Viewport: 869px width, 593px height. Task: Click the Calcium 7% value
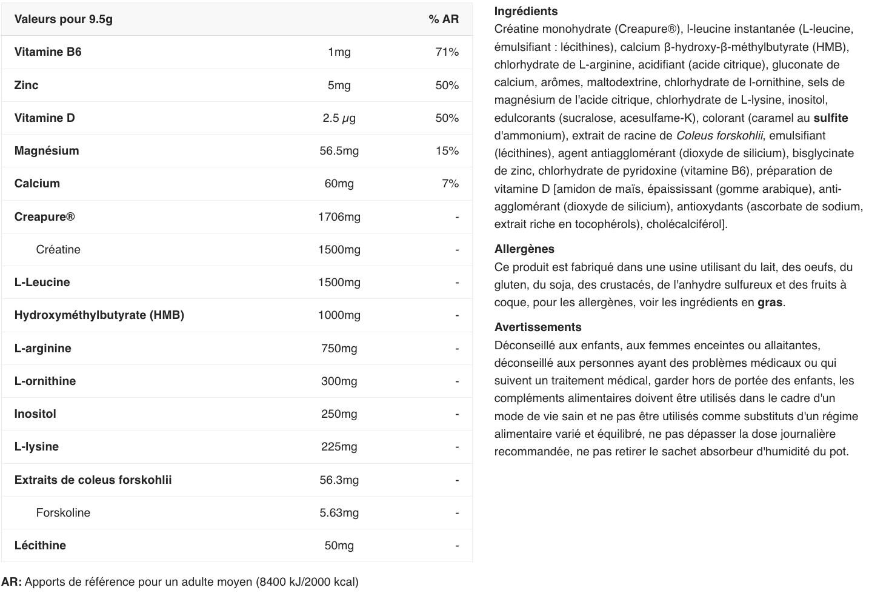click(x=450, y=184)
